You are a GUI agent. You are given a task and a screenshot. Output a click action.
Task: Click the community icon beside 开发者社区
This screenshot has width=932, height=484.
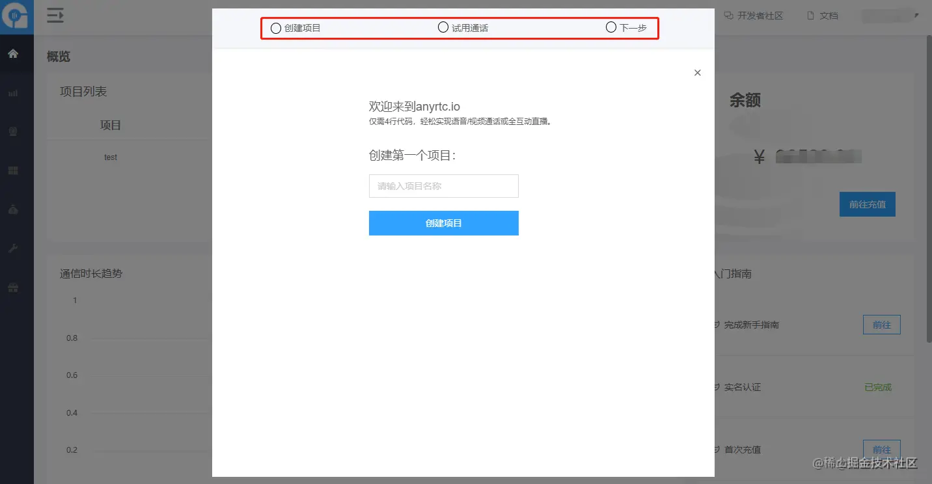pyautogui.click(x=728, y=15)
